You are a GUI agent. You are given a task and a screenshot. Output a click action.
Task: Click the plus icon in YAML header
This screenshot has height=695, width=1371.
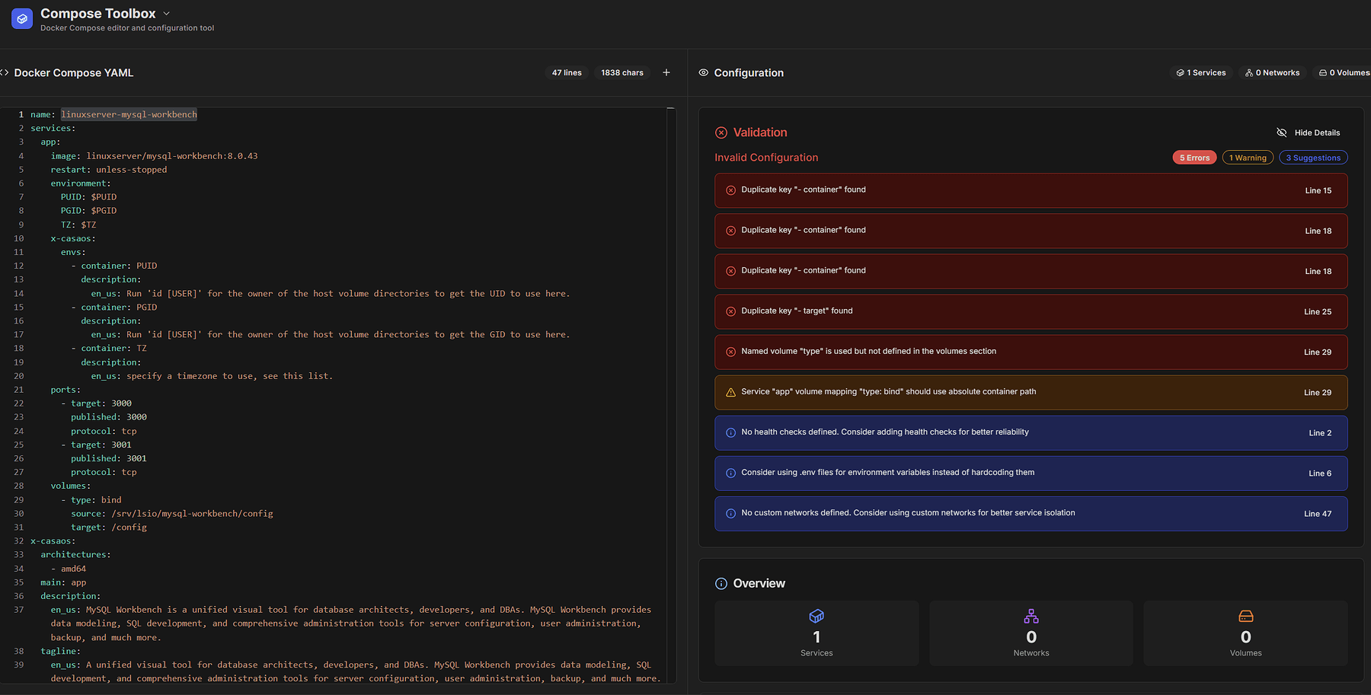(x=666, y=73)
